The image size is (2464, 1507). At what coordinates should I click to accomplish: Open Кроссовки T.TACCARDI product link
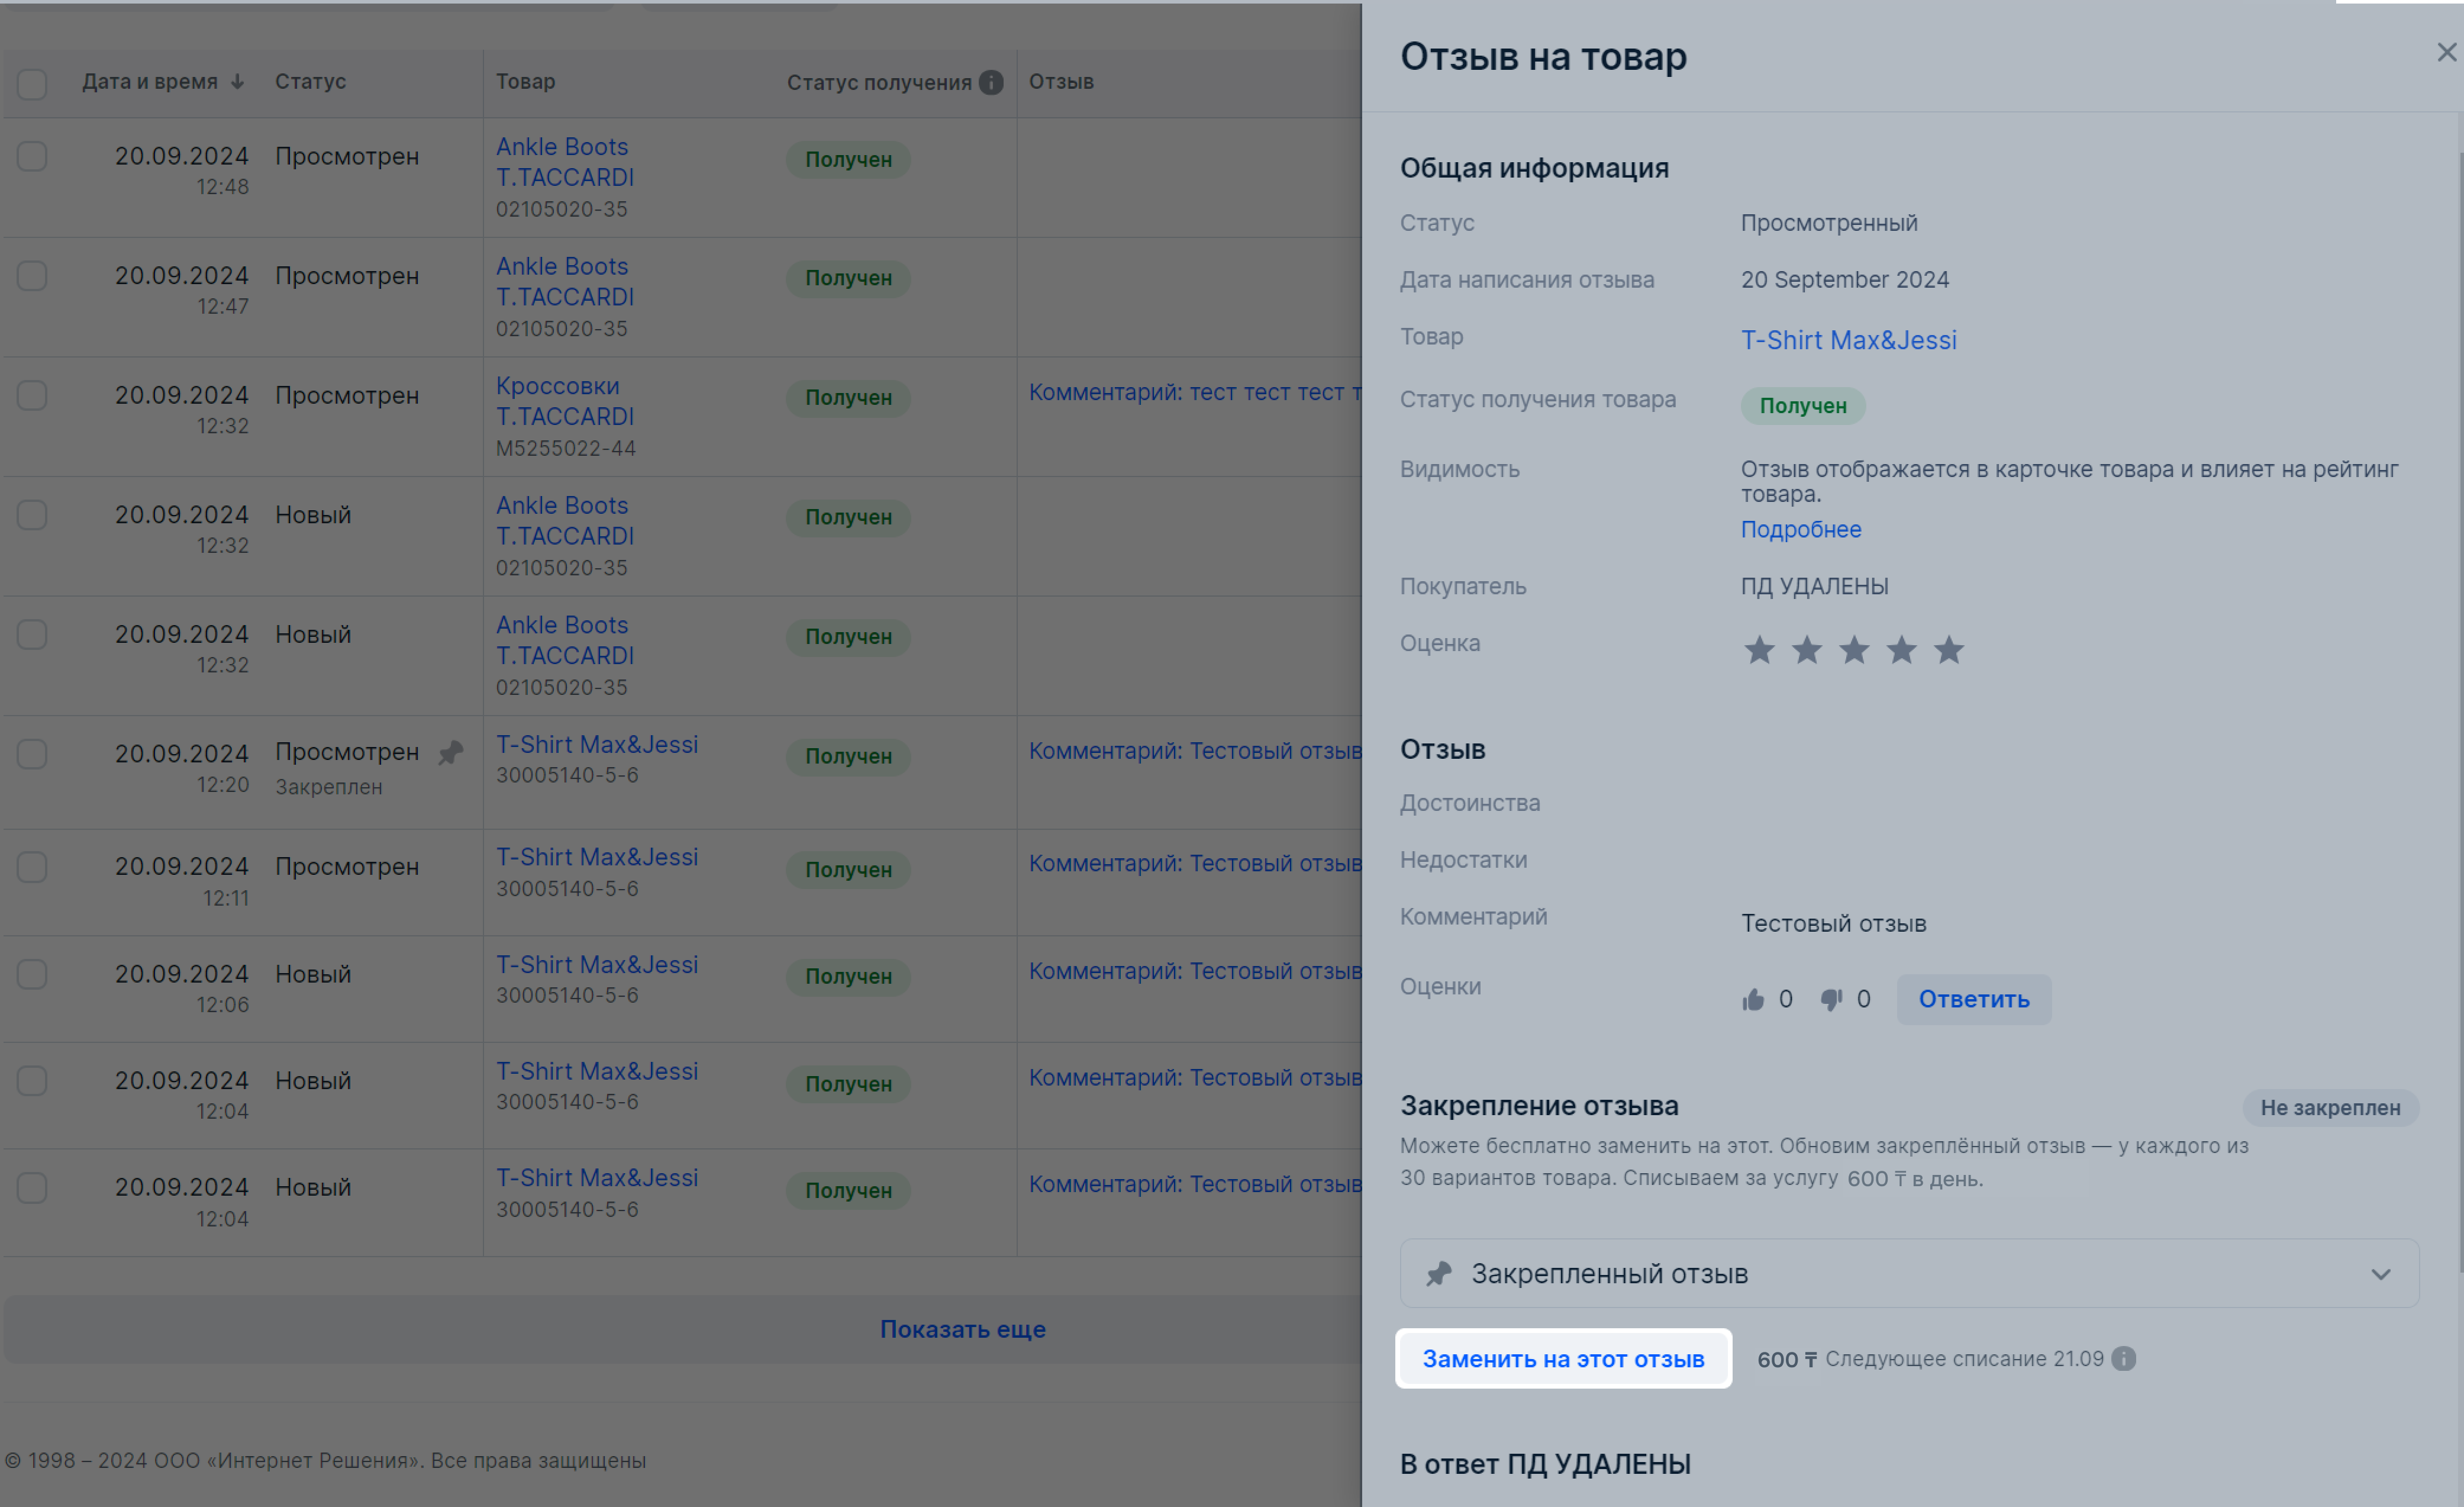pyautogui.click(x=565, y=401)
